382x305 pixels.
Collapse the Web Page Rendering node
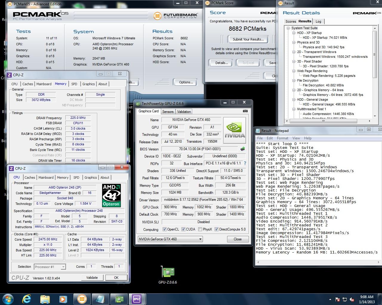coord(294,71)
